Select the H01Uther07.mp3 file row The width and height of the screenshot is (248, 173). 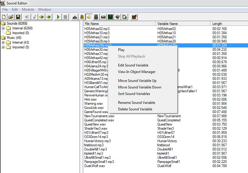point(166,133)
